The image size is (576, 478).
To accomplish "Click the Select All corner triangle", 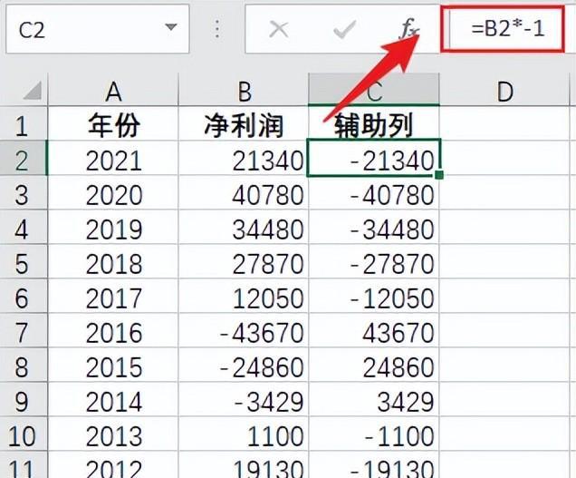I will 33,91.
